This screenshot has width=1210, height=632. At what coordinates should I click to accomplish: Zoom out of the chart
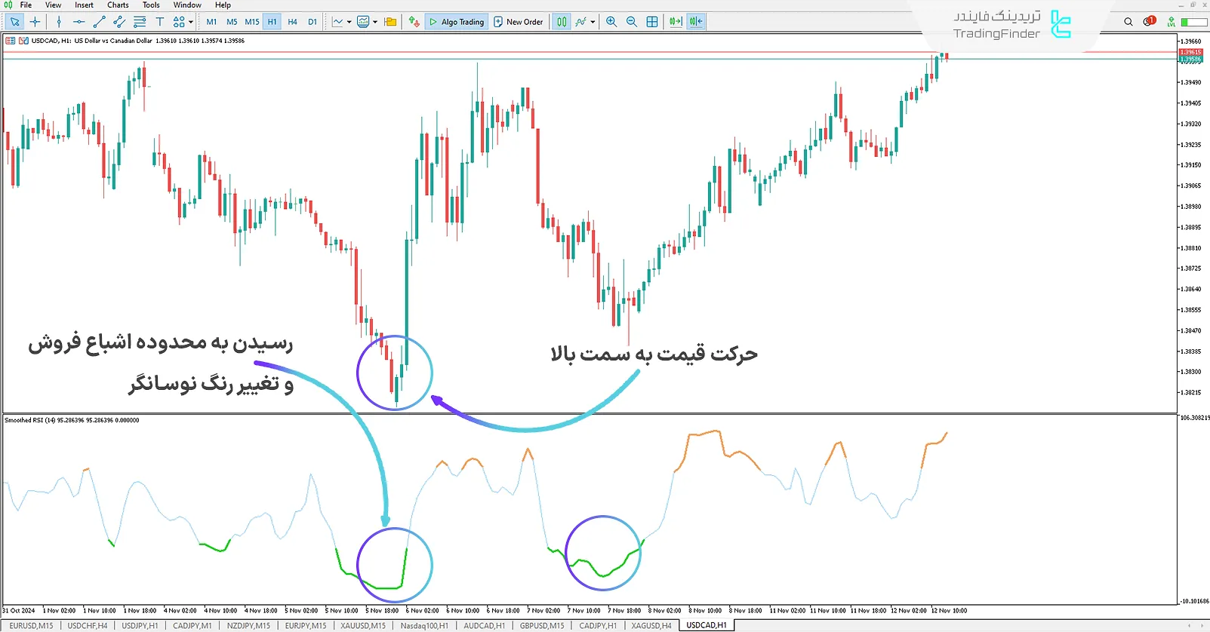(x=632, y=22)
